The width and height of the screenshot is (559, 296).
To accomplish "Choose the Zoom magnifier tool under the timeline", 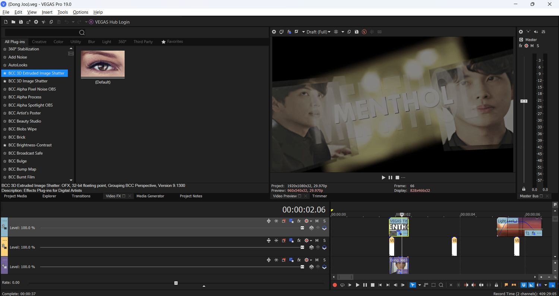I will (441, 285).
